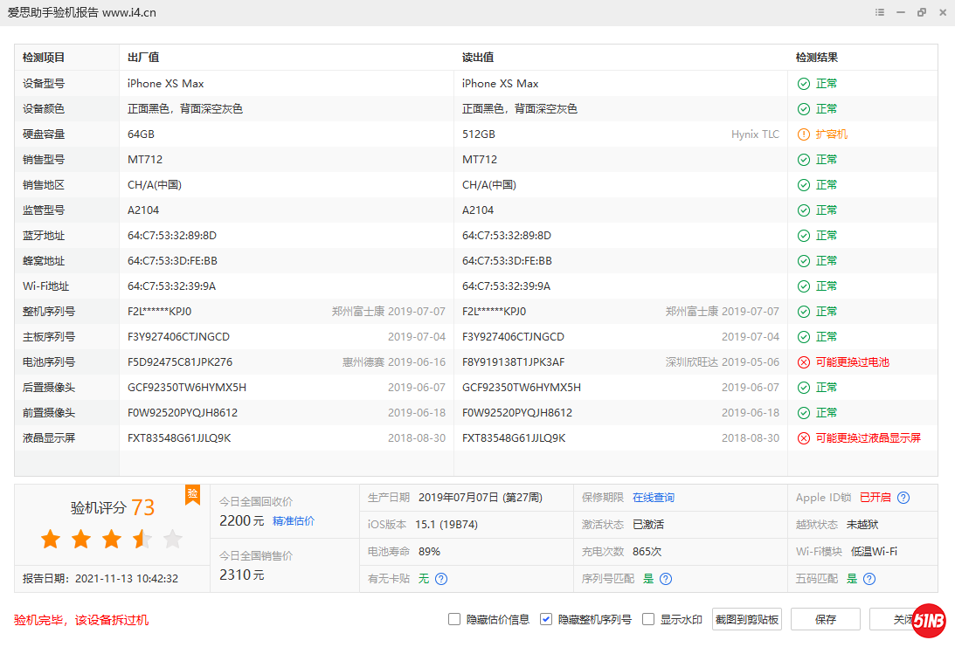This screenshot has height=647, width=955.
Task: Click orange warning icon beside 扩容机
Action: click(803, 134)
